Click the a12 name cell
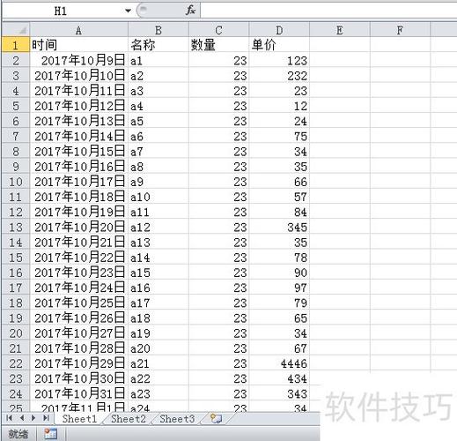This screenshot has height=441, width=457. 158,227
